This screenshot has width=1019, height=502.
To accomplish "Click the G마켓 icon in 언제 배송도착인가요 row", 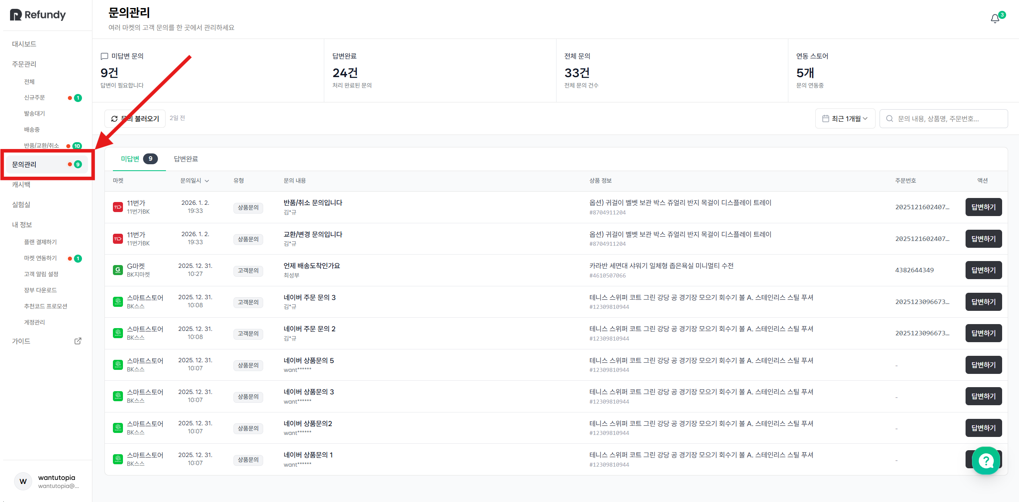I will [118, 270].
